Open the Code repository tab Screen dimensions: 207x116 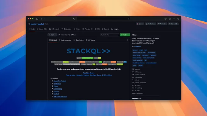32,29
